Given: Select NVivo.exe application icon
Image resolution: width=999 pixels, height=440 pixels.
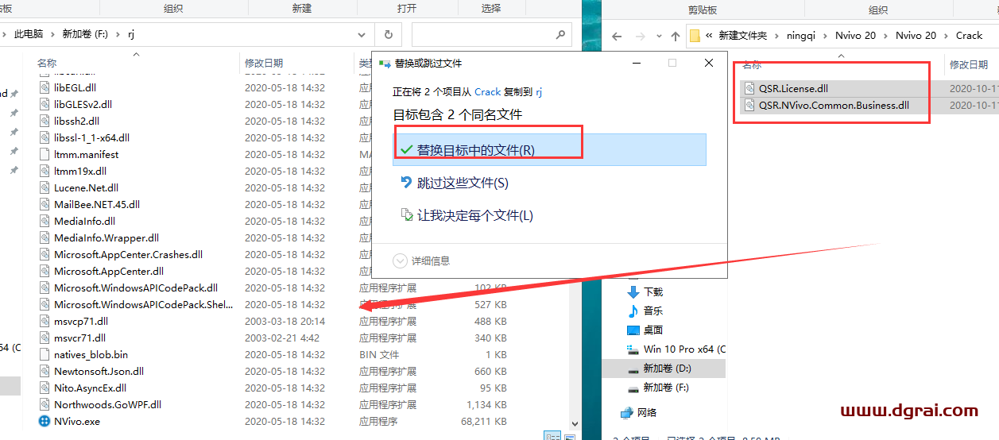Looking at the screenshot, I should [45, 421].
